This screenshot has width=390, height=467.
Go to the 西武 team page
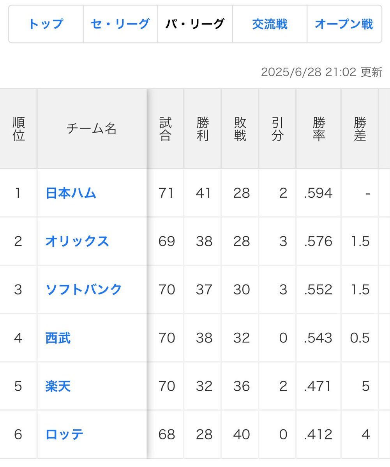pyautogui.click(x=58, y=338)
